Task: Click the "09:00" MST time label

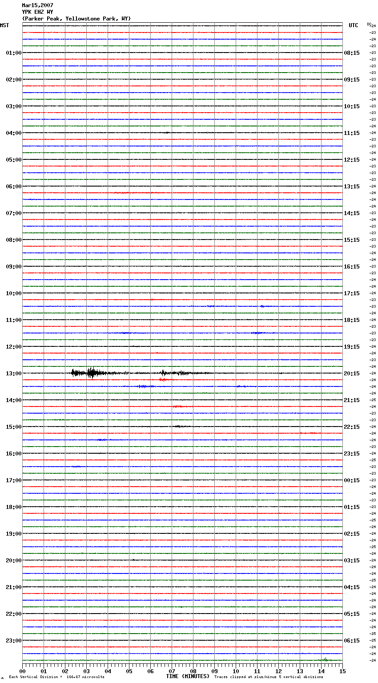Action: pos(14,267)
